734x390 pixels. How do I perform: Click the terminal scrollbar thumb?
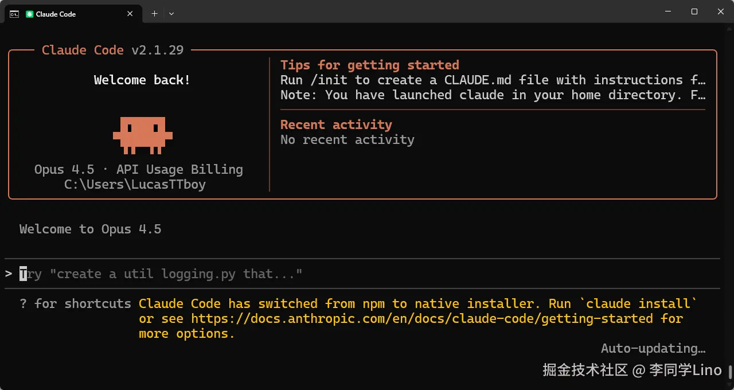pos(731,371)
